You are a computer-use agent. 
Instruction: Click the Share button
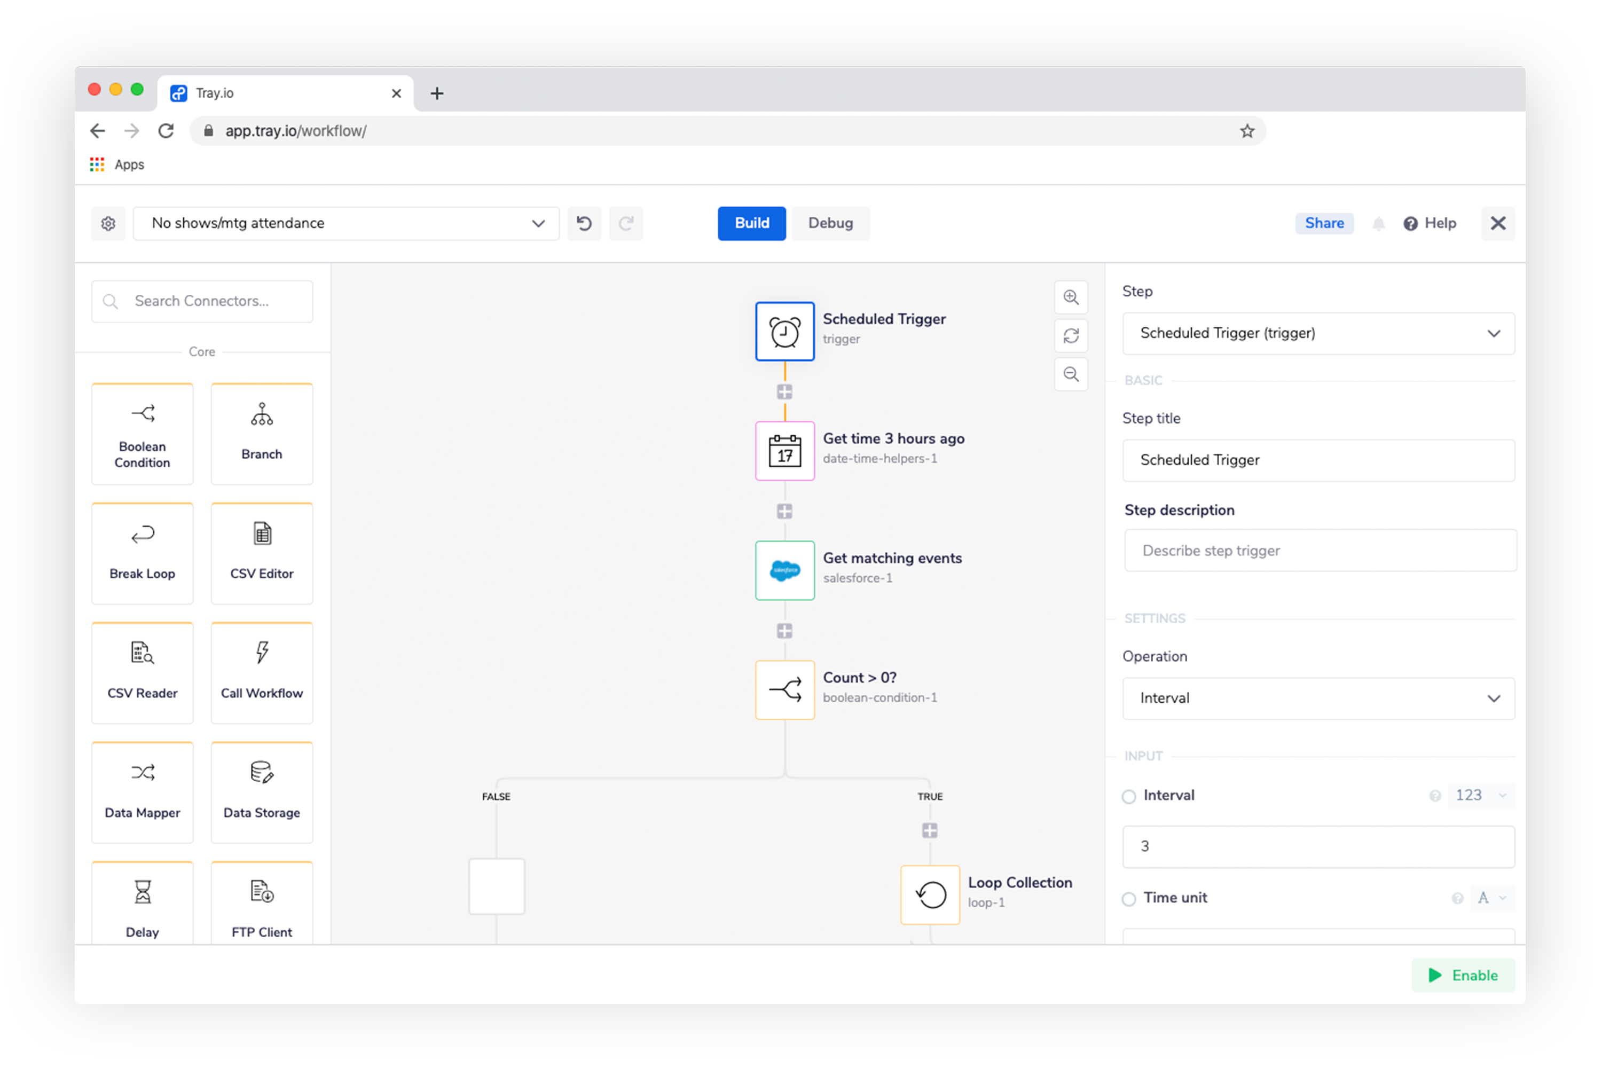click(1323, 223)
